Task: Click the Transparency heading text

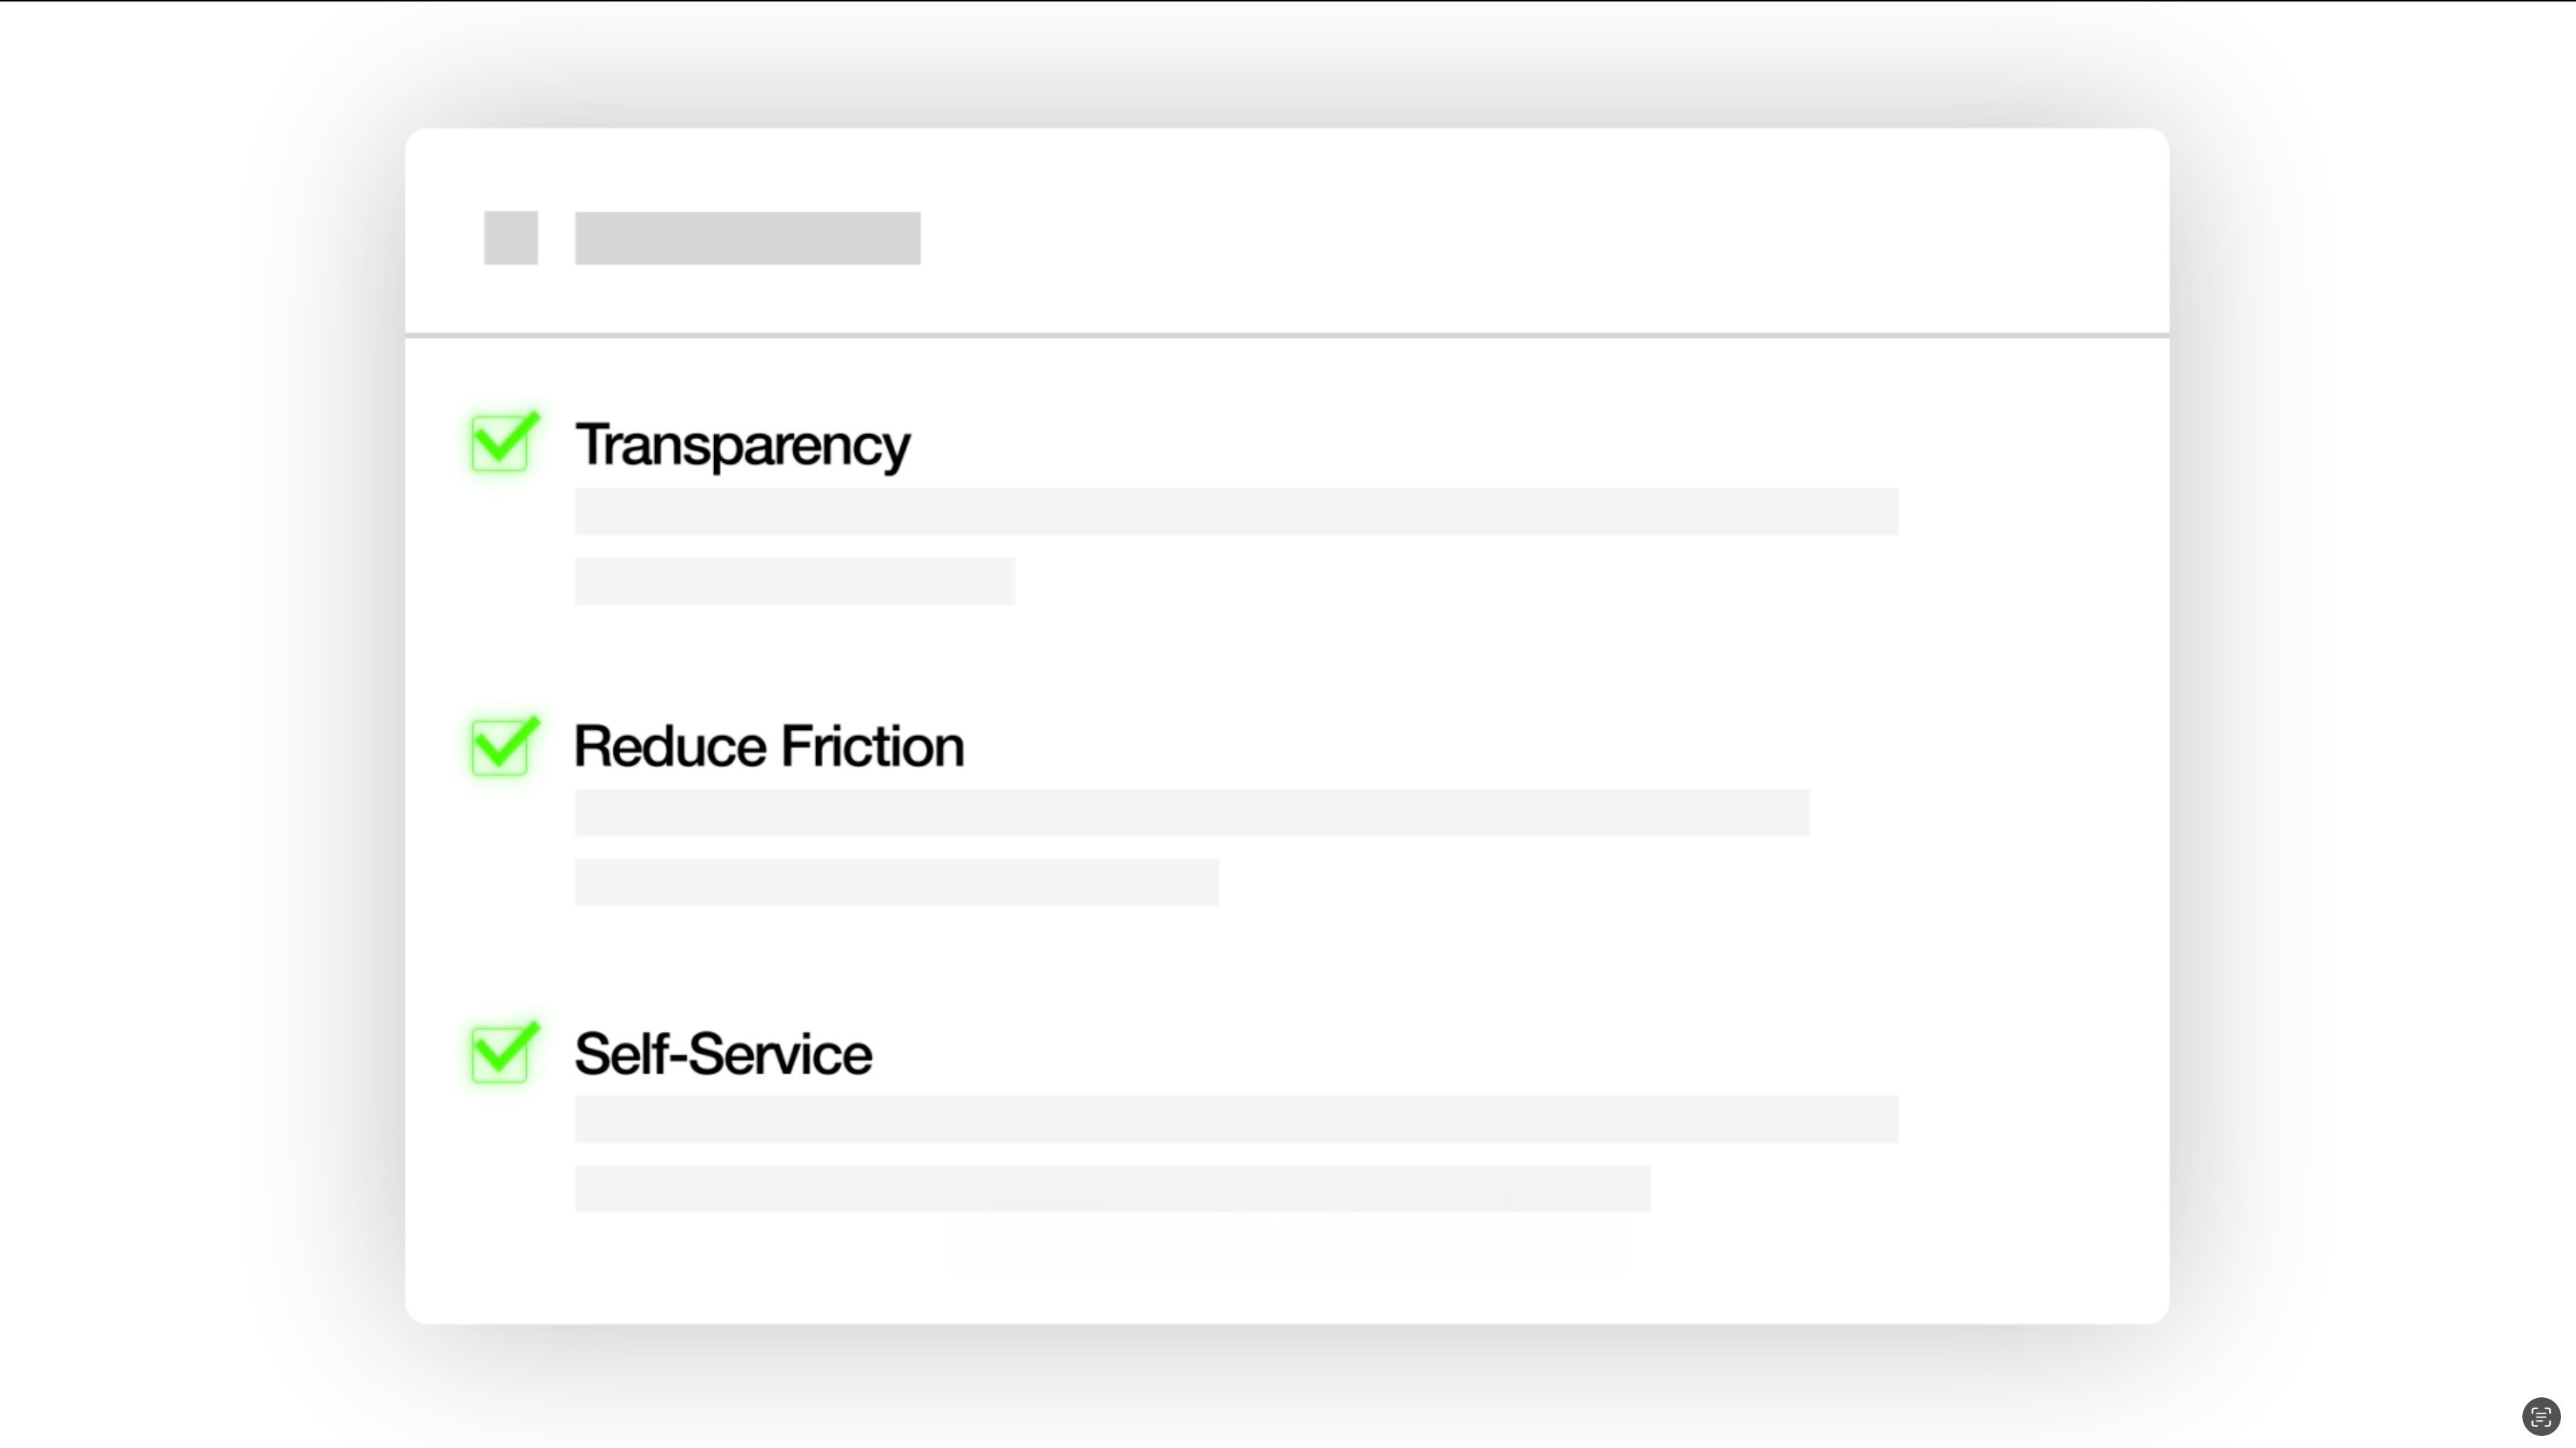Action: [x=742, y=445]
